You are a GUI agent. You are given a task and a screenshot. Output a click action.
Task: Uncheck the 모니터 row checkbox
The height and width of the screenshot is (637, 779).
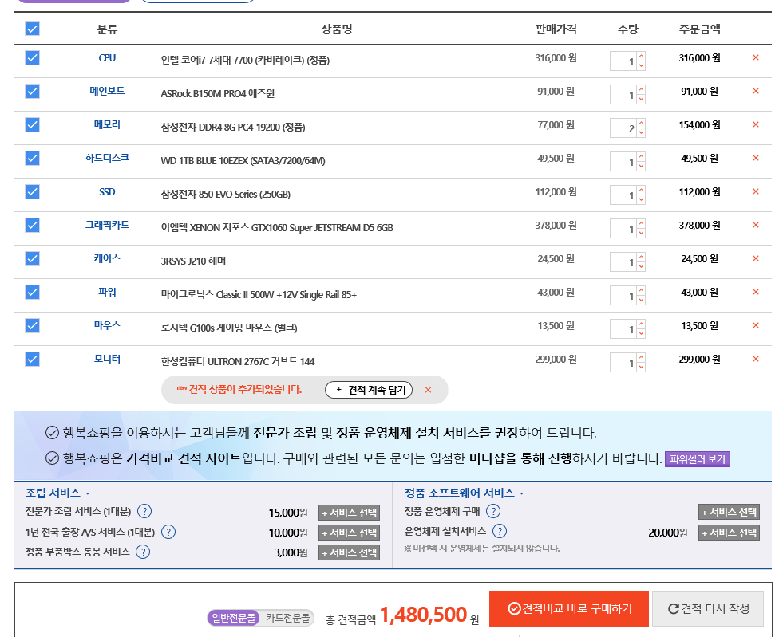[32, 360]
